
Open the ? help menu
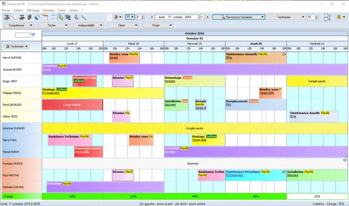(x=82, y=10)
